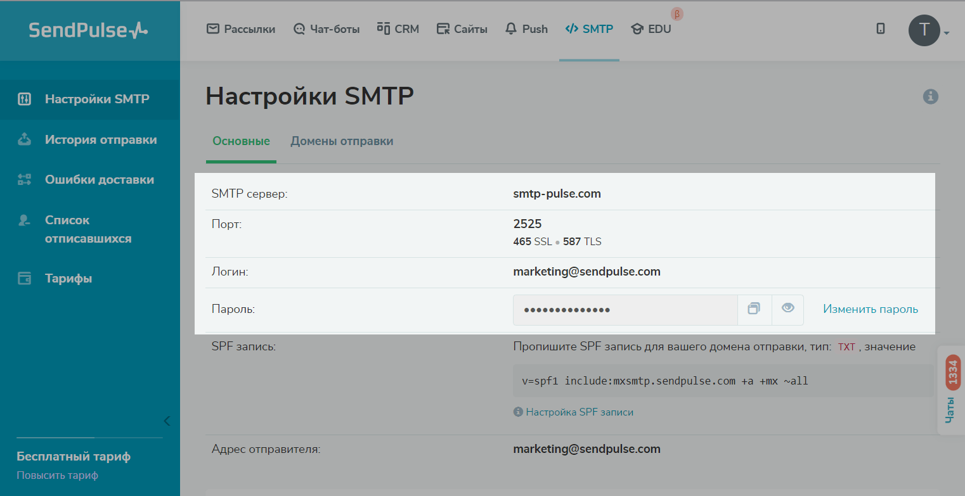
Task: Open Рассылки in top navigation
Action: point(241,29)
